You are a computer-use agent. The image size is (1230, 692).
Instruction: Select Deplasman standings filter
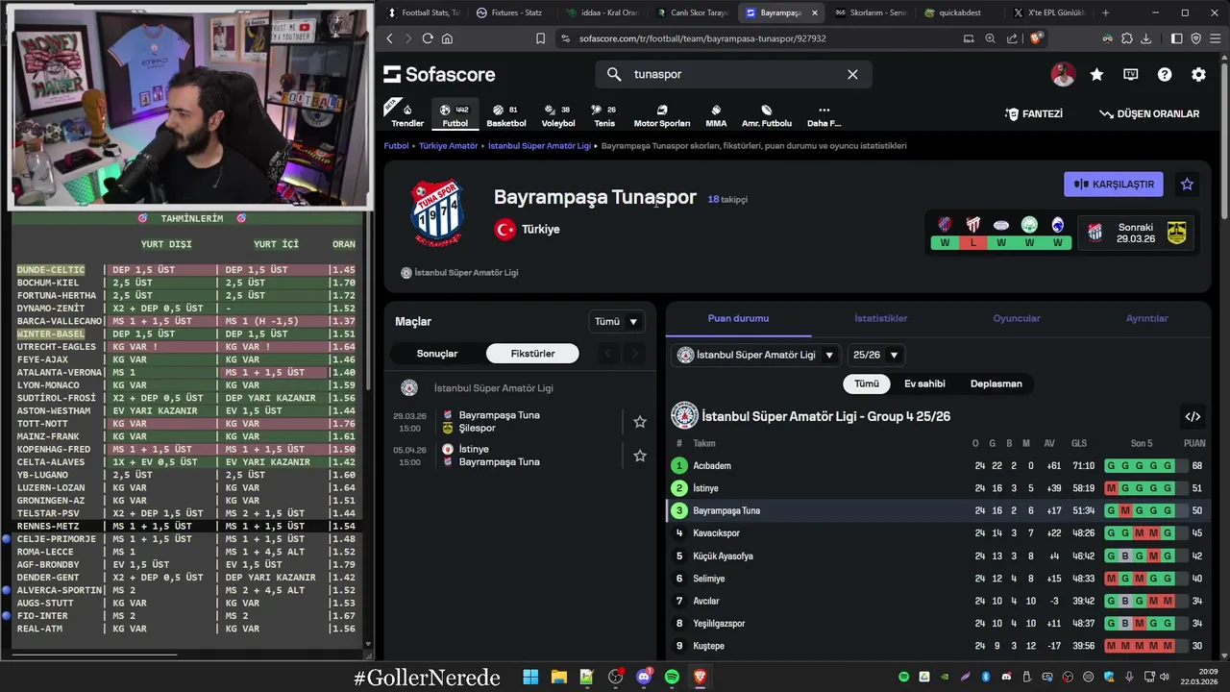pos(996,383)
